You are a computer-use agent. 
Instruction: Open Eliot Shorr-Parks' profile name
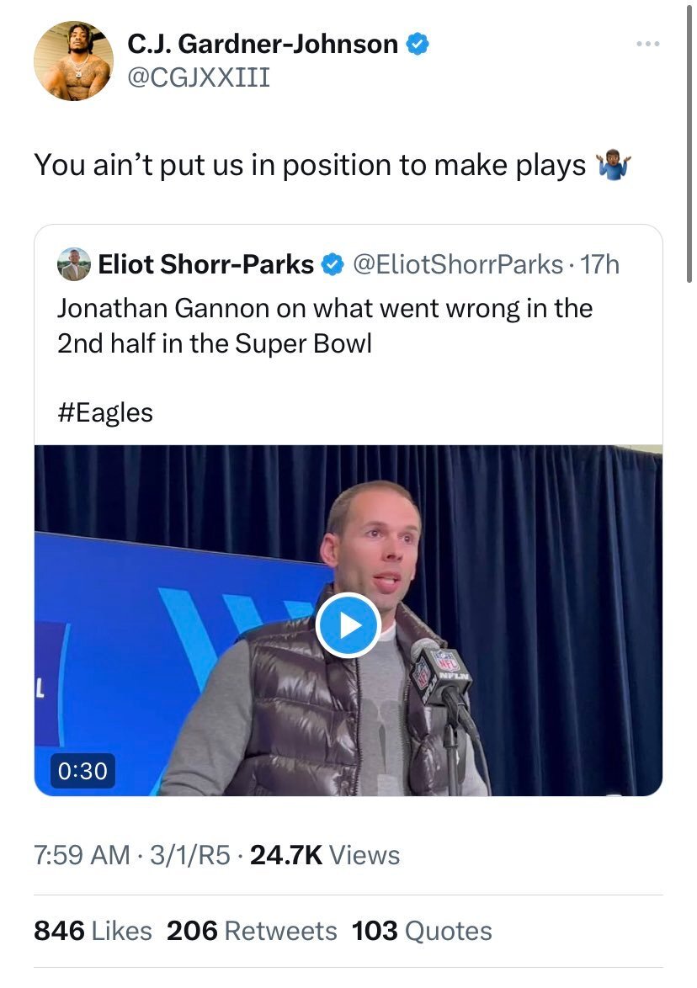206,265
